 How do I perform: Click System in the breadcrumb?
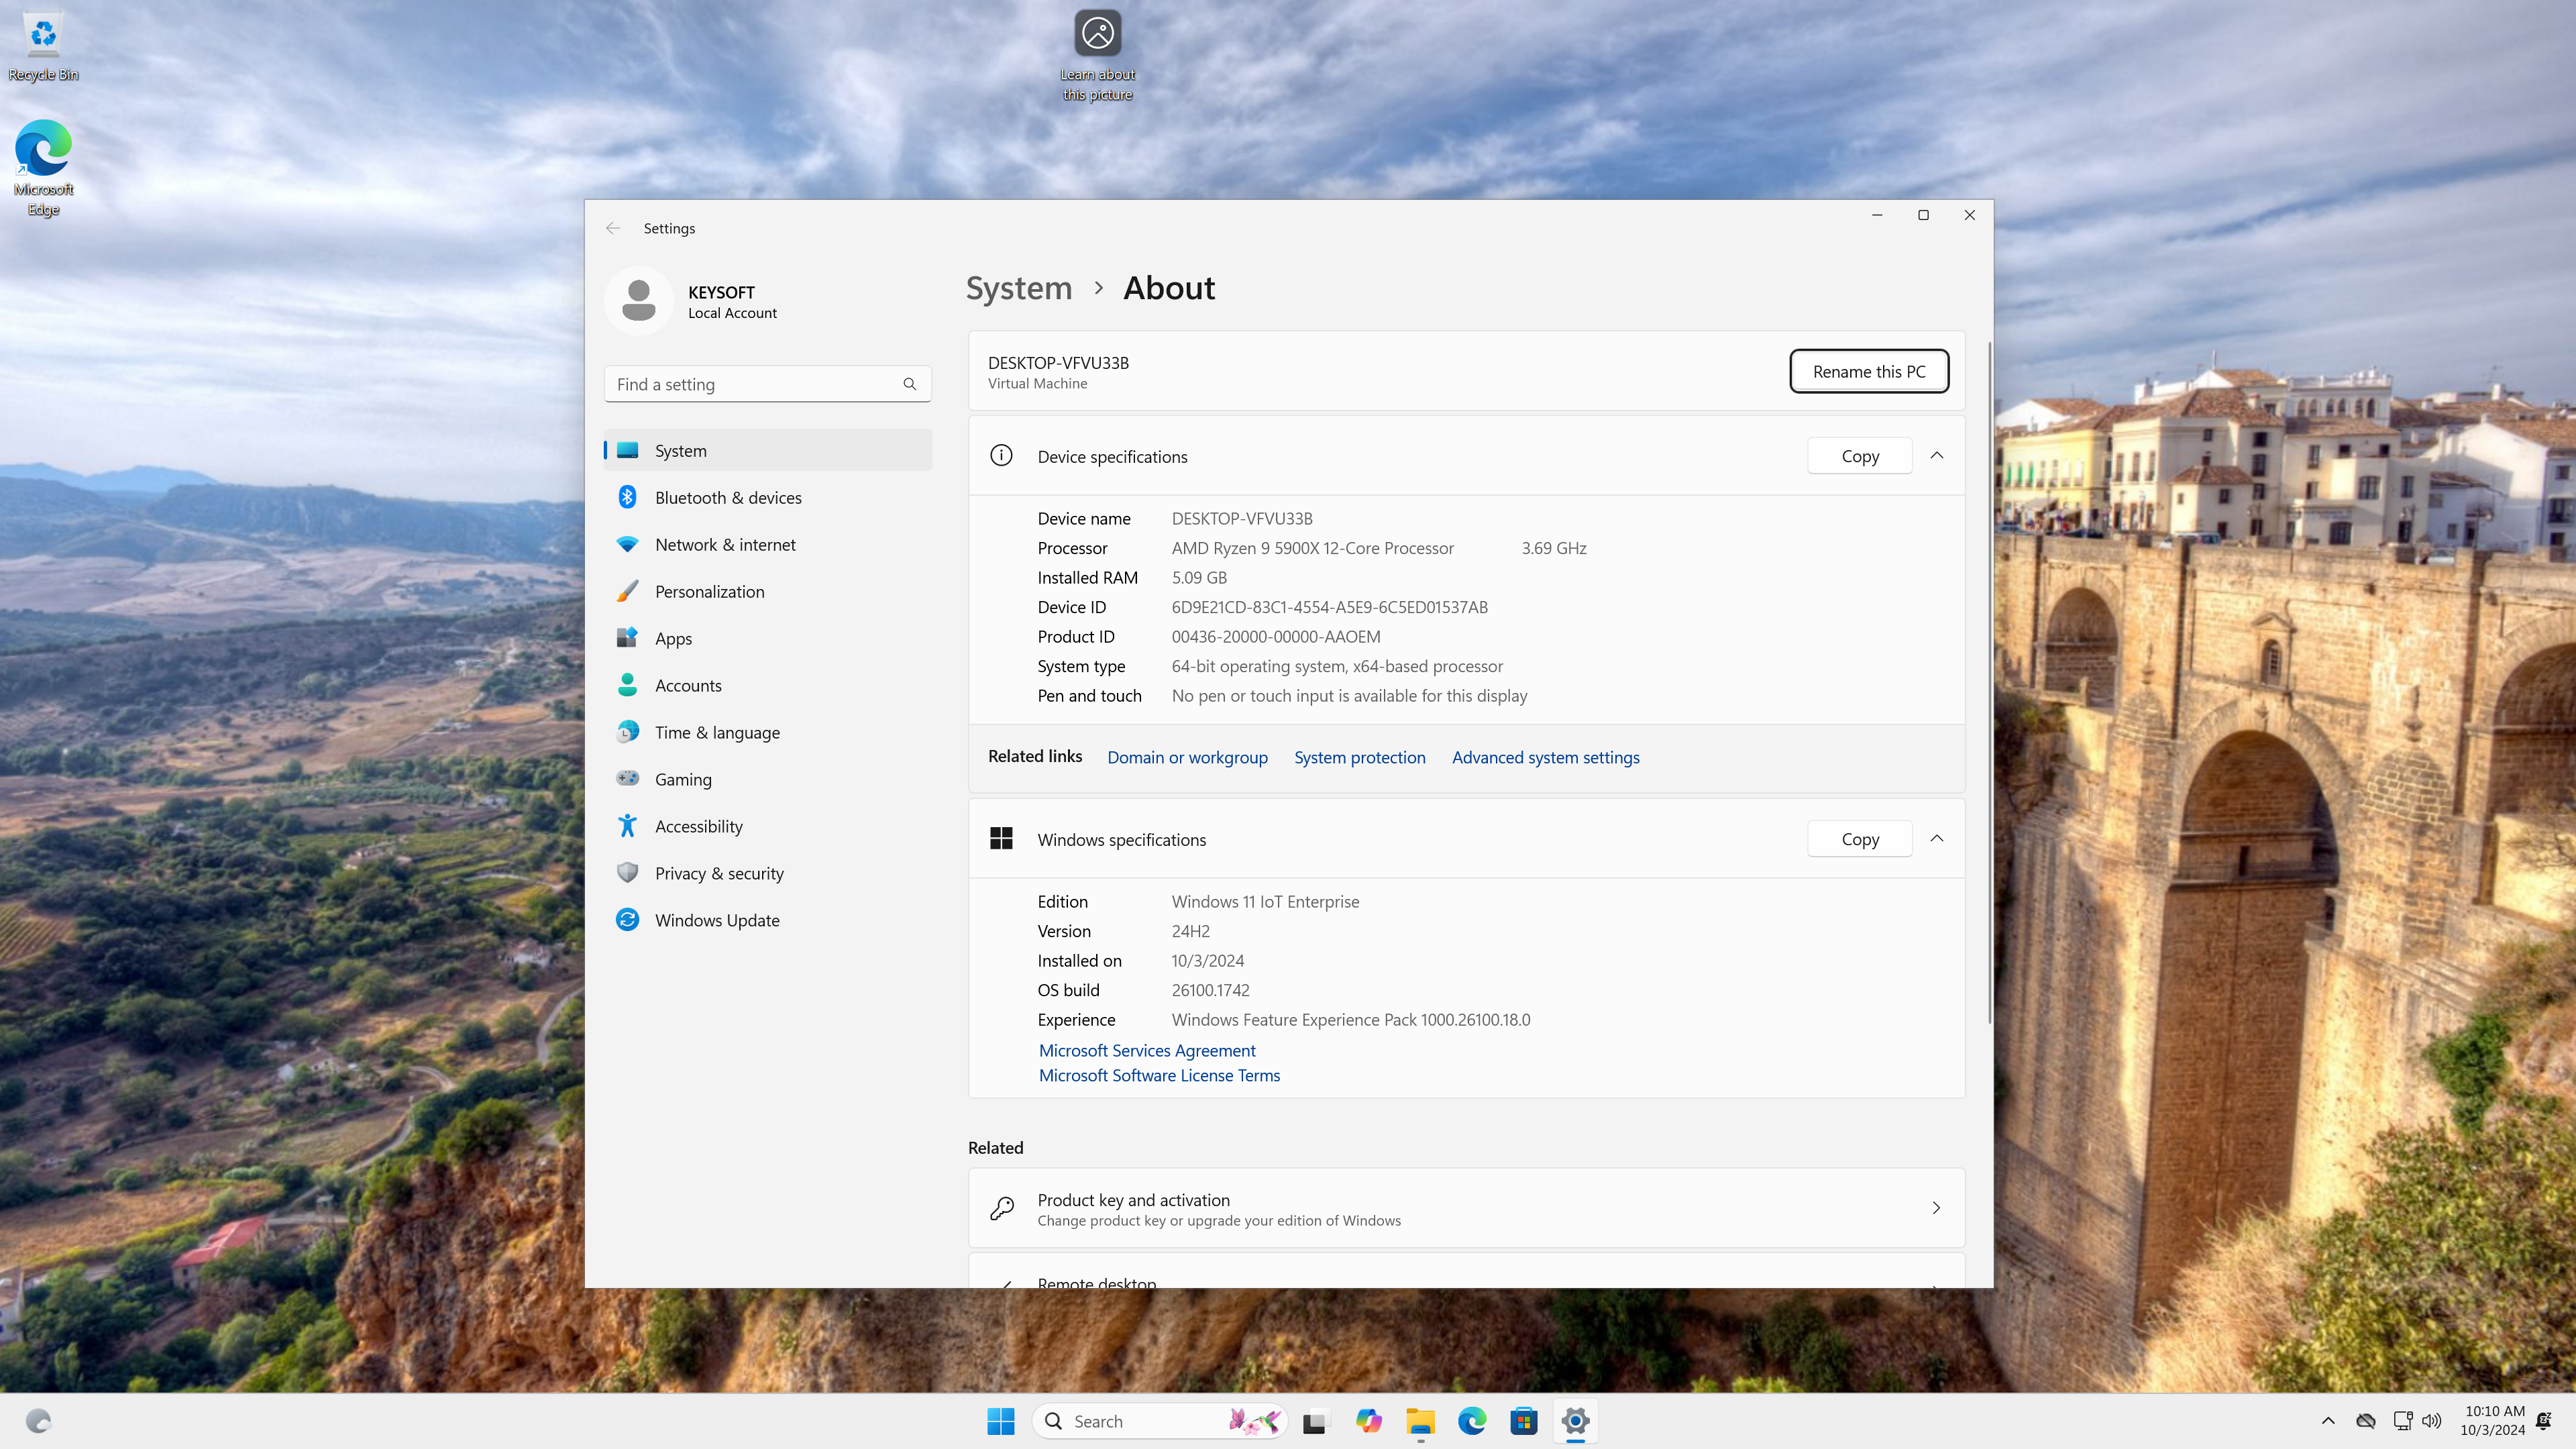1018,288
